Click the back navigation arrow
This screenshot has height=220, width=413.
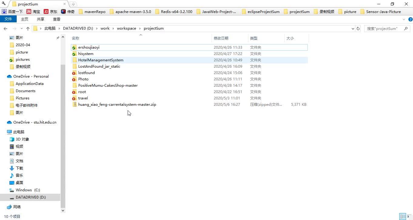pyautogui.click(x=5, y=28)
